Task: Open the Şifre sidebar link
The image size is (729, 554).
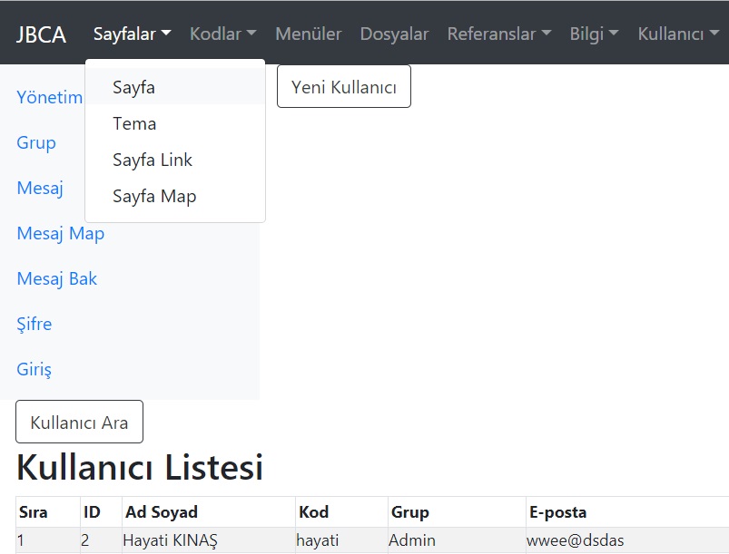Action: pyautogui.click(x=34, y=324)
